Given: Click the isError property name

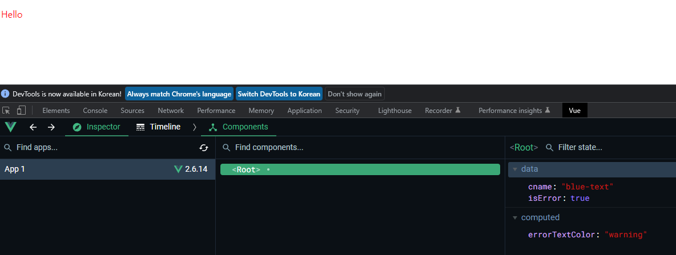Looking at the screenshot, I should [545, 199].
